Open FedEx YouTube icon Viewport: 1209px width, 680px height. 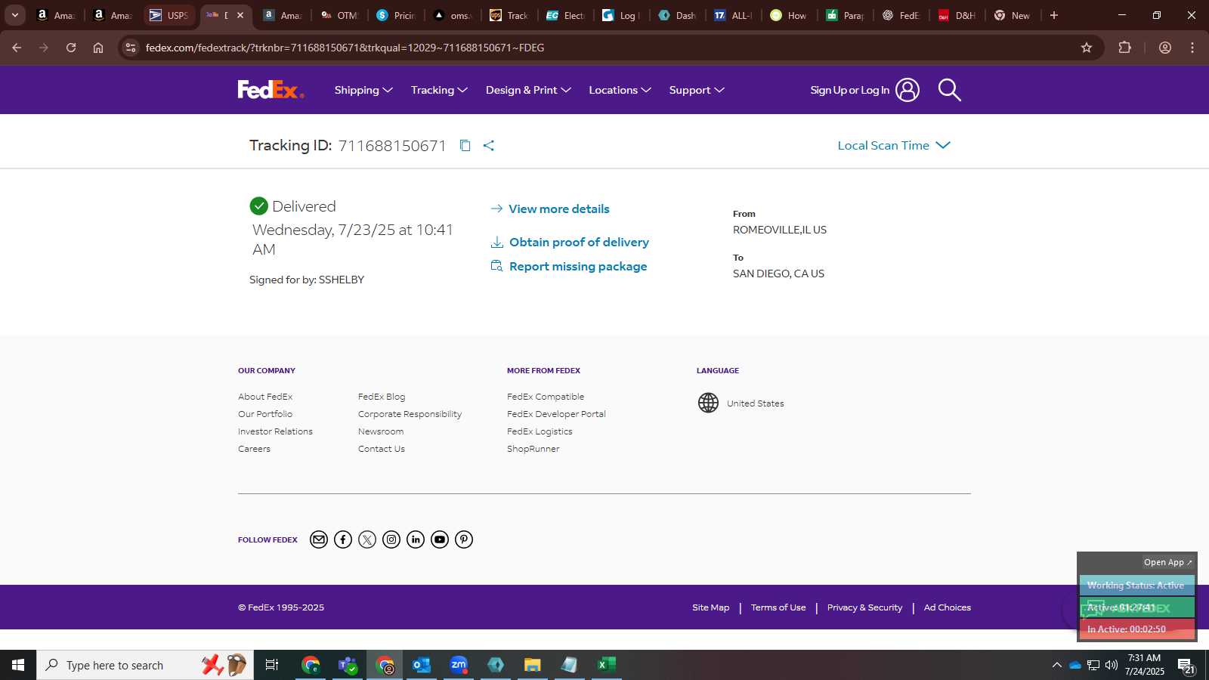(x=440, y=539)
